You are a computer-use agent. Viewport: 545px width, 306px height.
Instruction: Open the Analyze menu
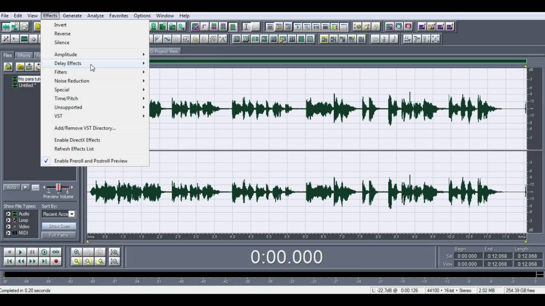[x=95, y=16]
